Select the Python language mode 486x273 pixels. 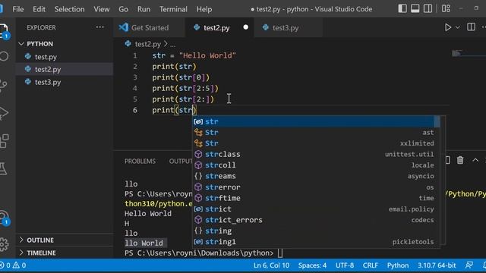398,265
